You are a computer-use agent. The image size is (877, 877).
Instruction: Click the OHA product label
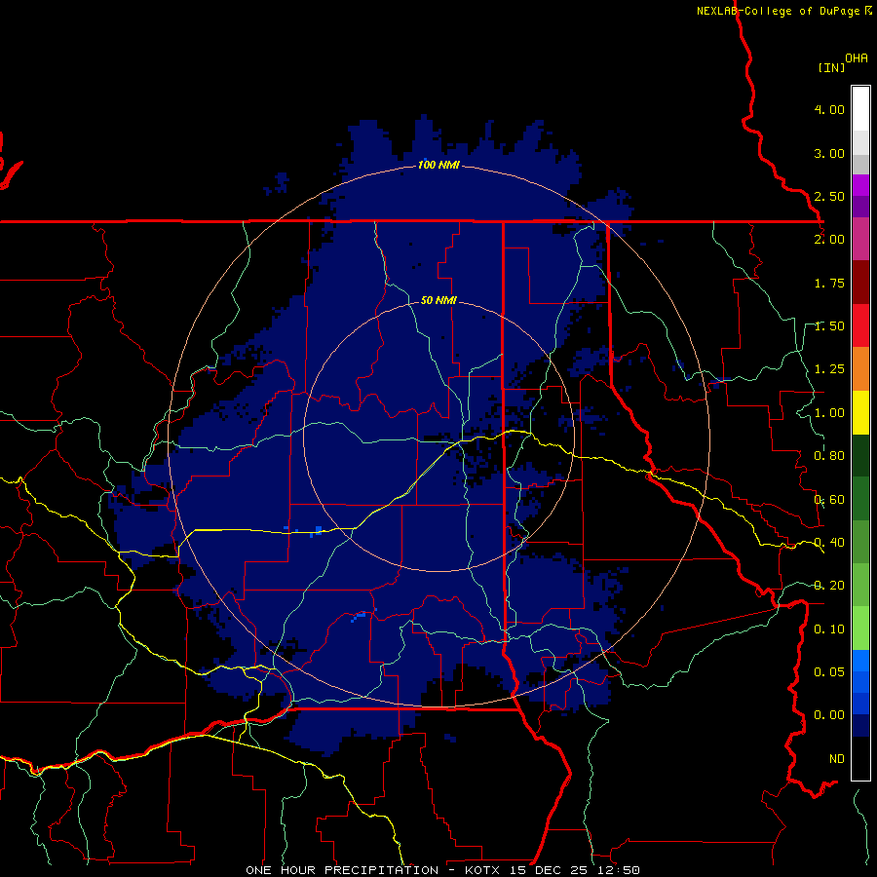pyautogui.click(x=857, y=58)
